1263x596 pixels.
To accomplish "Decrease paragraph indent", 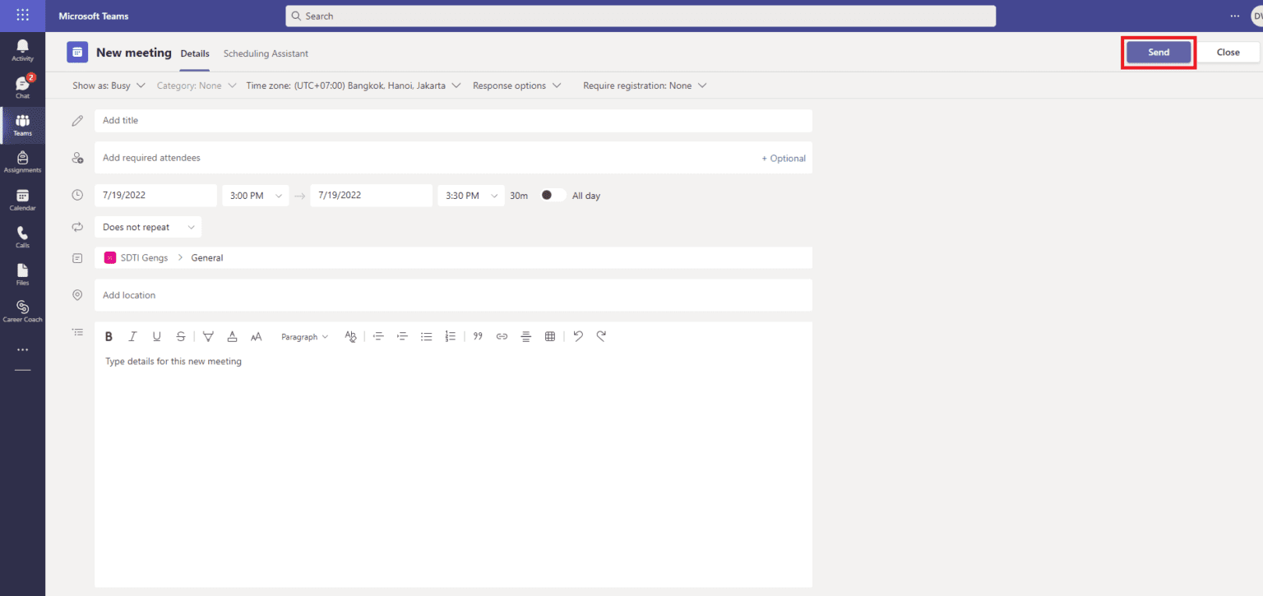I will click(x=378, y=336).
